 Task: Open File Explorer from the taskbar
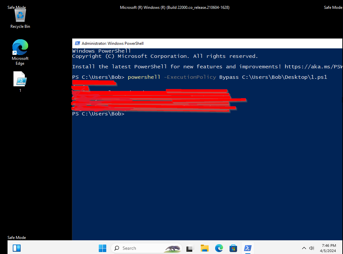click(x=205, y=248)
